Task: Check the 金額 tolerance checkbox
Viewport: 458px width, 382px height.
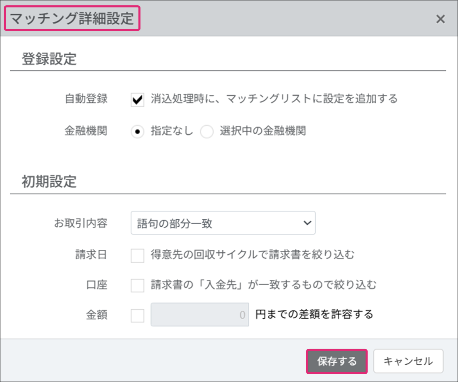Action: 138,315
